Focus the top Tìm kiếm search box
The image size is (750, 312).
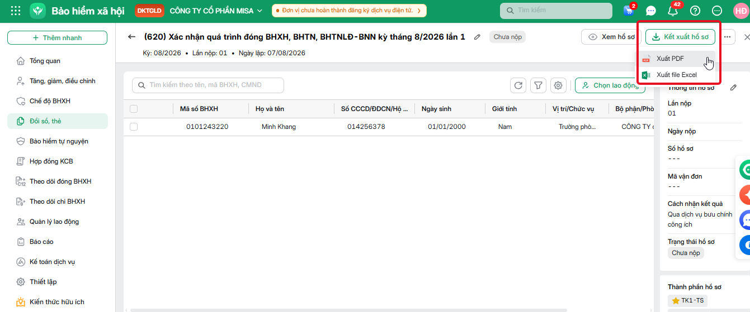pos(556,11)
